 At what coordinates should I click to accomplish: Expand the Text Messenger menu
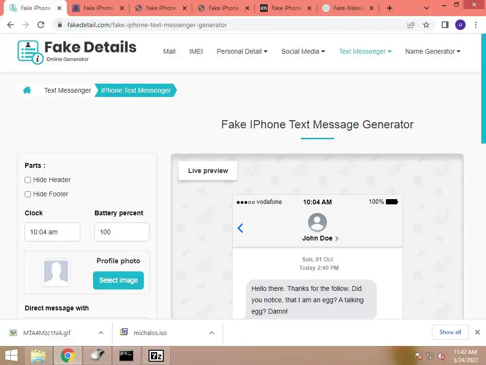point(365,51)
